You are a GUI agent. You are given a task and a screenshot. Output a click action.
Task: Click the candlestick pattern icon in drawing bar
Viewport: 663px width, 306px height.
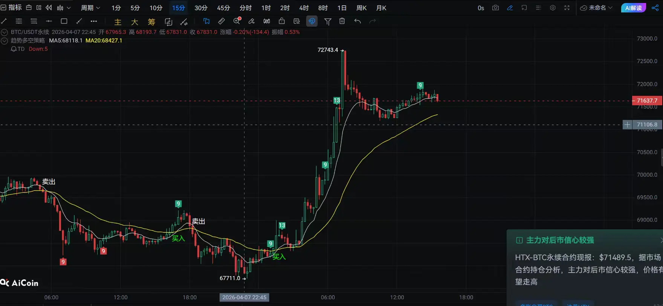(267, 21)
